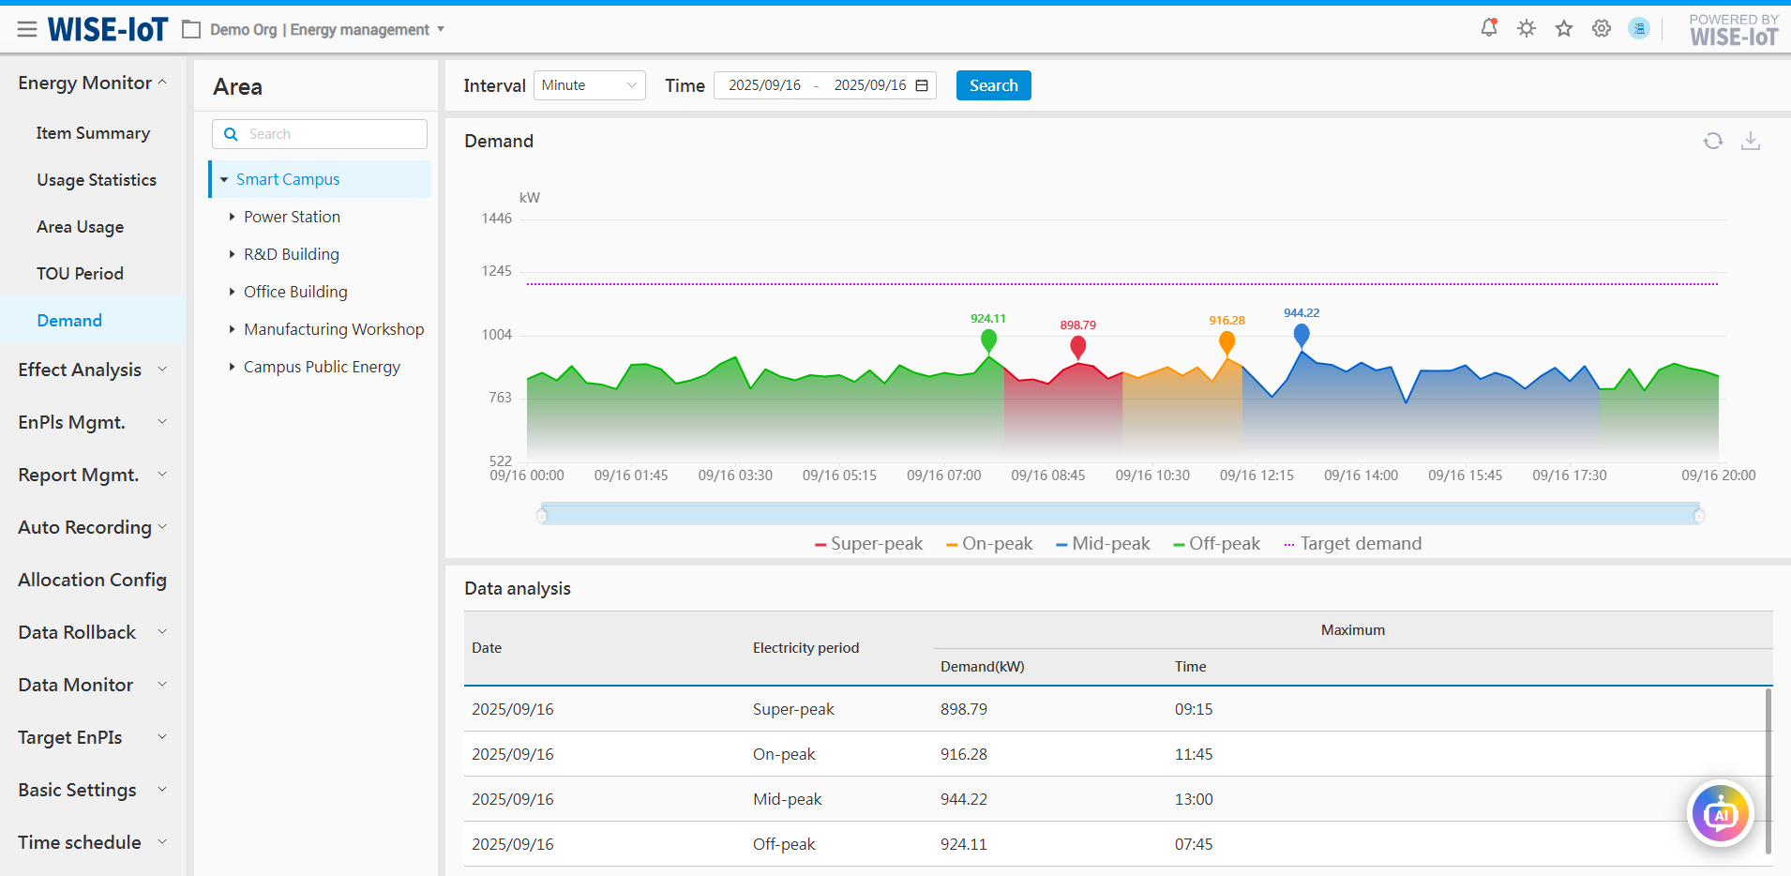Click the Area search input field
Screen dimensions: 1791x876
pos(330,134)
